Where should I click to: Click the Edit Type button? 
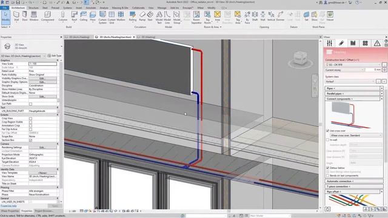point(55,56)
